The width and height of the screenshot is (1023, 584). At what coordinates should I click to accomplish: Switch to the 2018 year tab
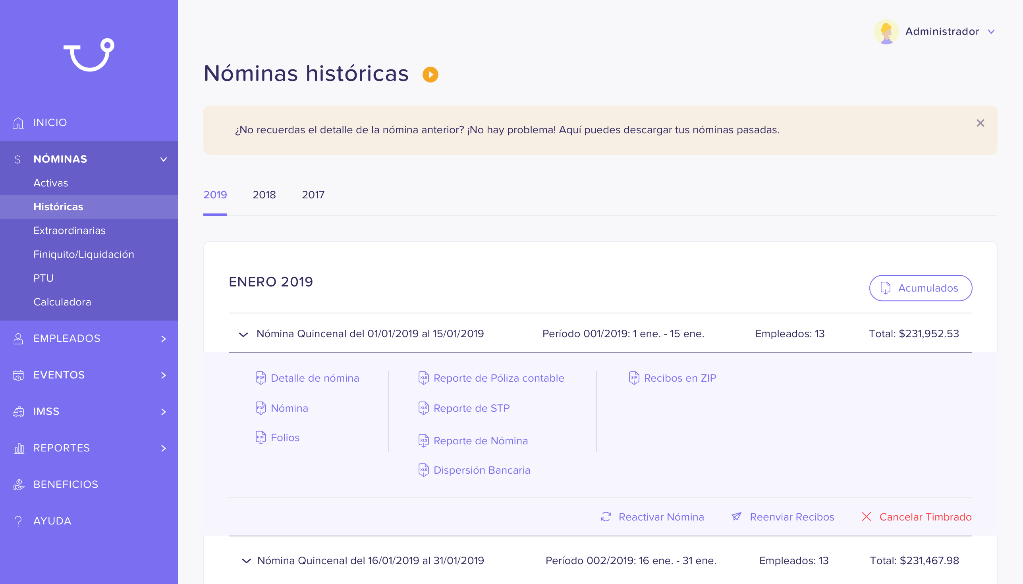pos(264,195)
